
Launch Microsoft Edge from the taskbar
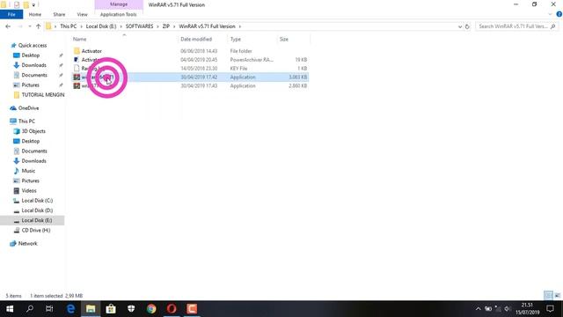pos(70,309)
